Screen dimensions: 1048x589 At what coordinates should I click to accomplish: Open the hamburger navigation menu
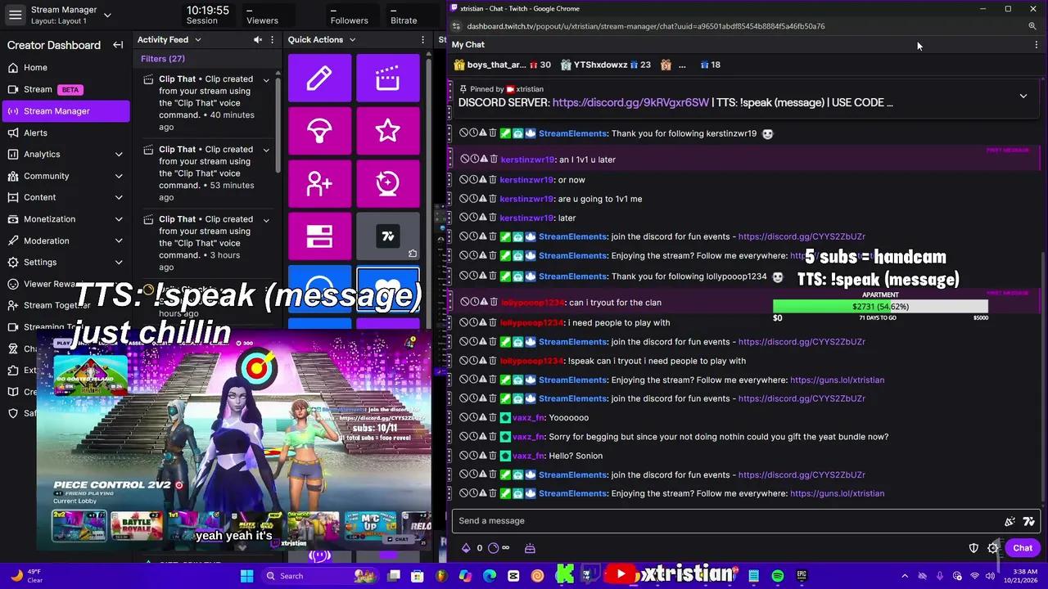(15, 15)
